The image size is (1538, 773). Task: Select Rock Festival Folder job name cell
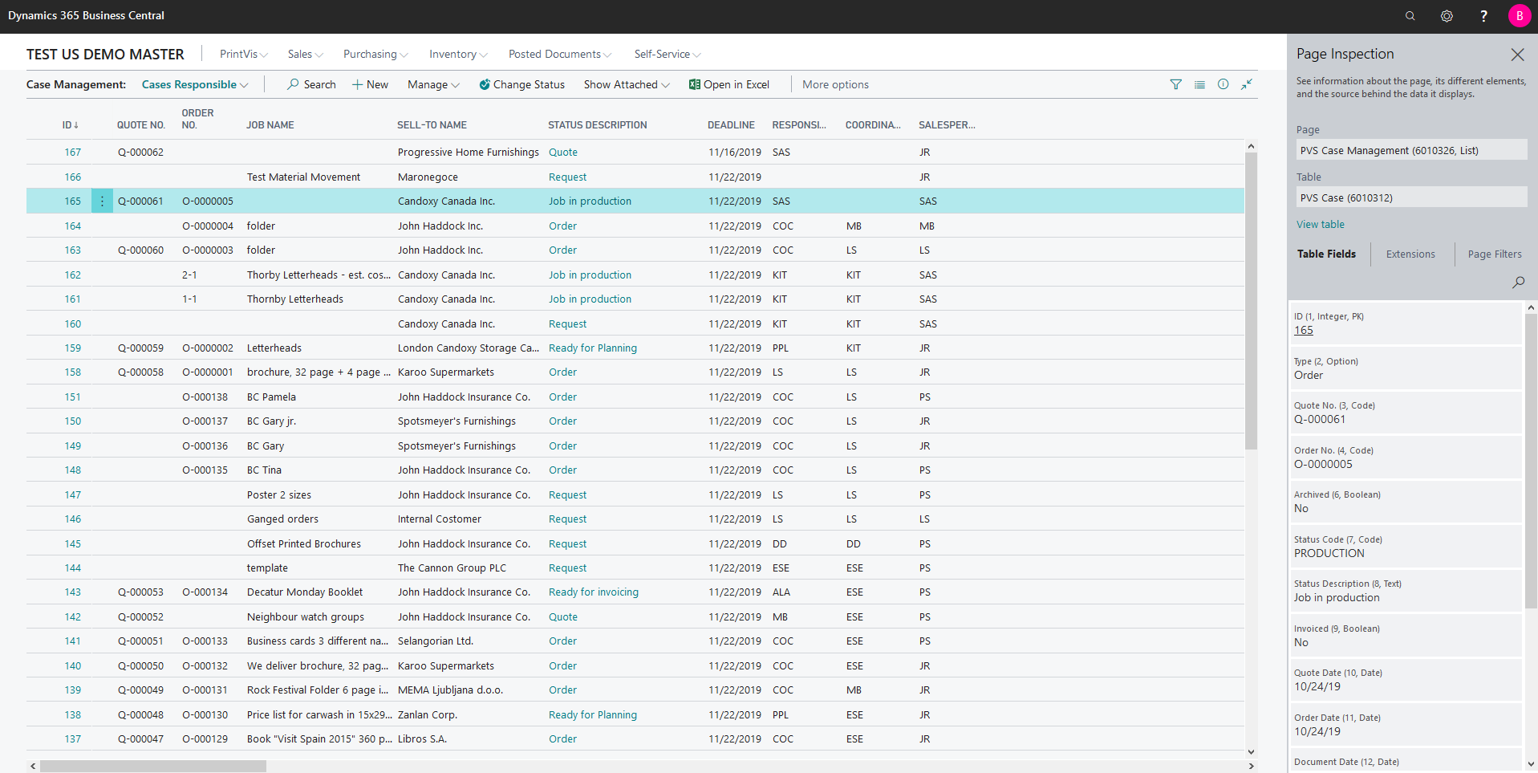pyautogui.click(x=318, y=690)
